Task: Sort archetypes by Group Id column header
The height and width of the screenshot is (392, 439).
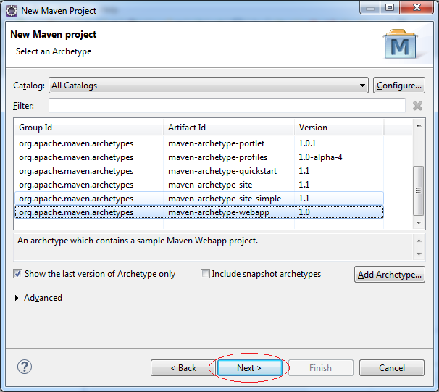Action: click(89, 128)
